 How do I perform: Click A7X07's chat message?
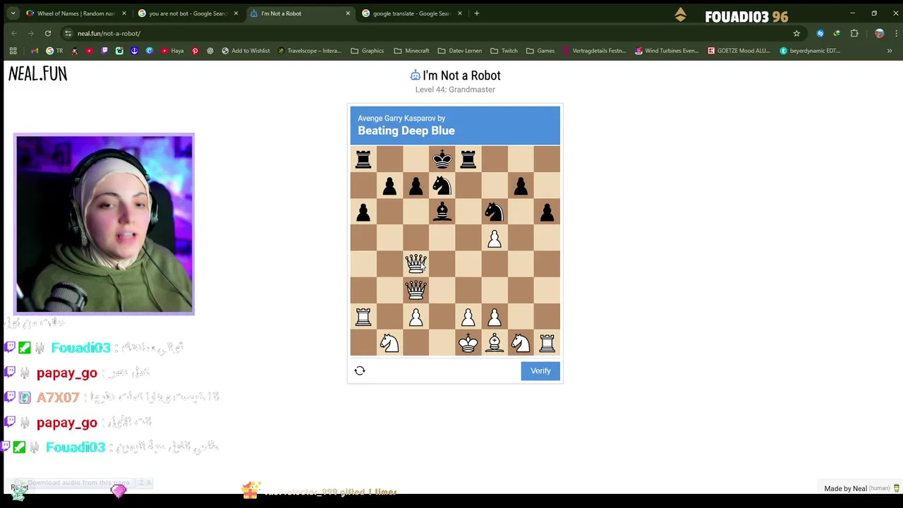pyautogui.click(x=113, y=397)
